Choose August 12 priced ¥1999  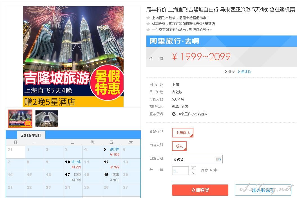click(111, 165)
